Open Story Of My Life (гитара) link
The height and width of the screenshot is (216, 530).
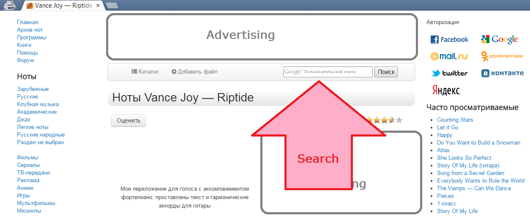click(468, 166)
